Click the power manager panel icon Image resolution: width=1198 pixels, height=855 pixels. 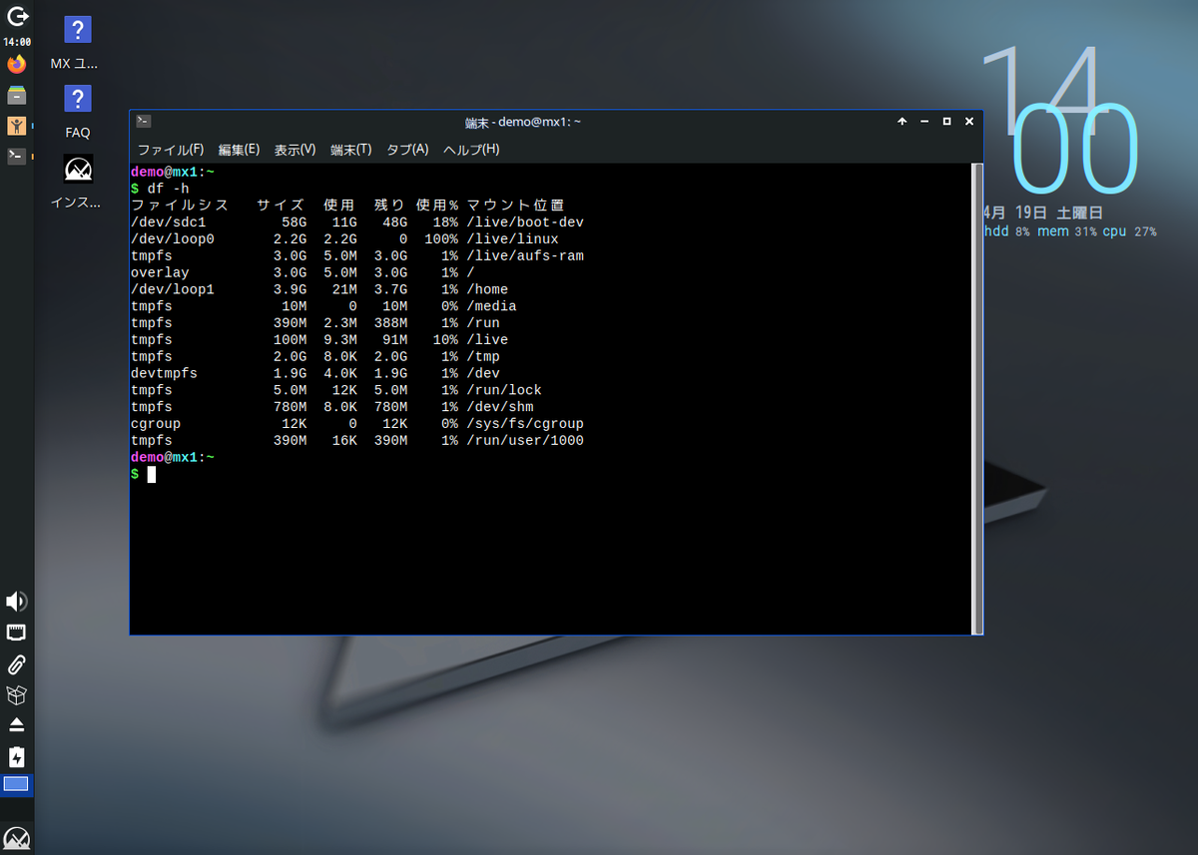(17, 757)
